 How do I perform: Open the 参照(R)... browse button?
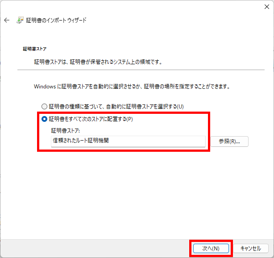(229, 141)
